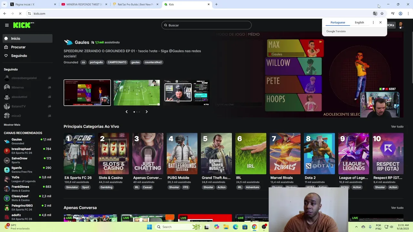Open the Grand Theft Auto category card
The height and width of the screenshot is (232, 413).
tap(216, 153)
